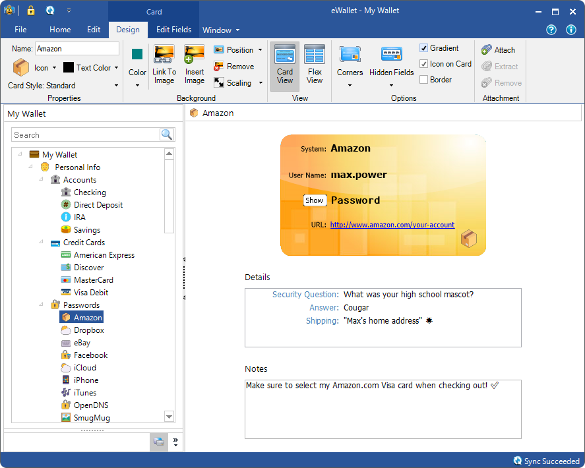Switch to Flex View
585x468 pixels.
[x=315, y=66]
